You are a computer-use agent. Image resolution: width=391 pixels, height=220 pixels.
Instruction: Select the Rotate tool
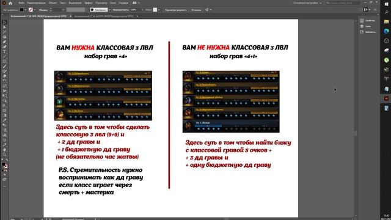4,81
